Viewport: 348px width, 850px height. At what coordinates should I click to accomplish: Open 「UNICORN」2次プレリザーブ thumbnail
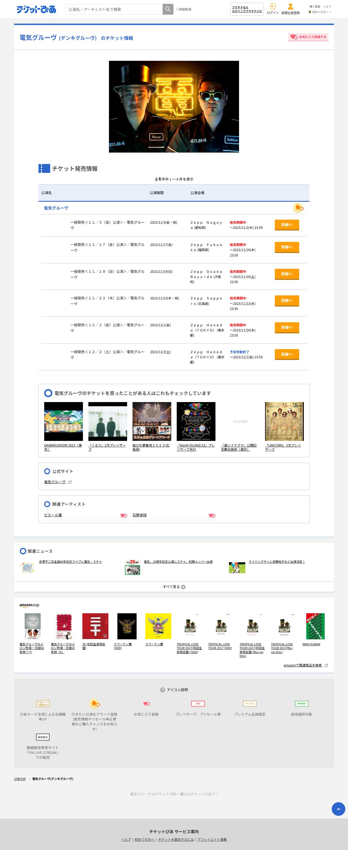(284, 421)
